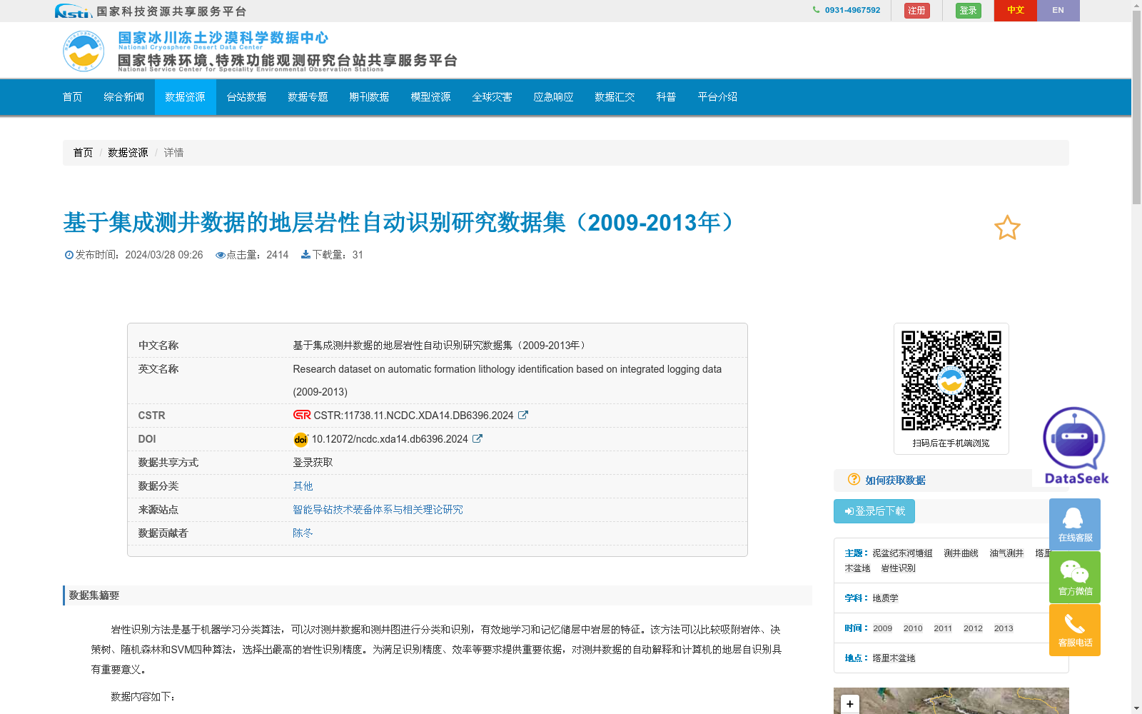The height and width of the screenshot is (714, 1142).
Task: Click the 2011 time tag
Action: [x=943, y=628]
